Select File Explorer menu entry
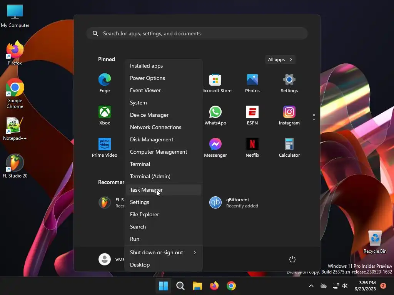This screenshot has width=394, height=295. [x=164, y=214]
